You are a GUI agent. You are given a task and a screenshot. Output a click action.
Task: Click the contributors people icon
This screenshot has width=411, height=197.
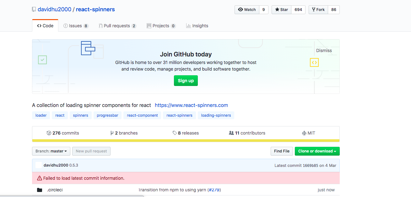231,133
